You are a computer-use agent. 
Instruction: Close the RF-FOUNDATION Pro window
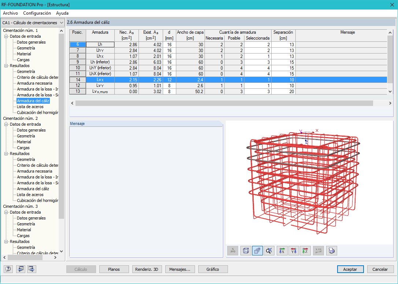[392, 5]
